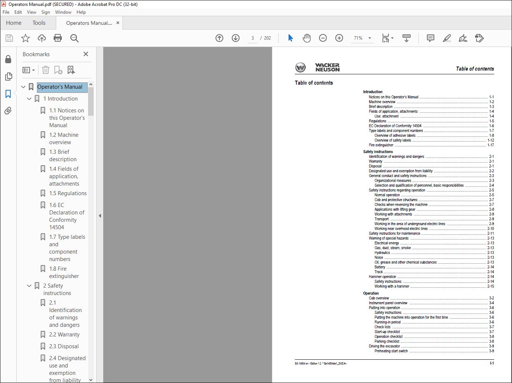Image resolution: width=512 pixels, height=383 pixels.
Task: Zoom out with minus icon
Action: click(x=323, y=38)
